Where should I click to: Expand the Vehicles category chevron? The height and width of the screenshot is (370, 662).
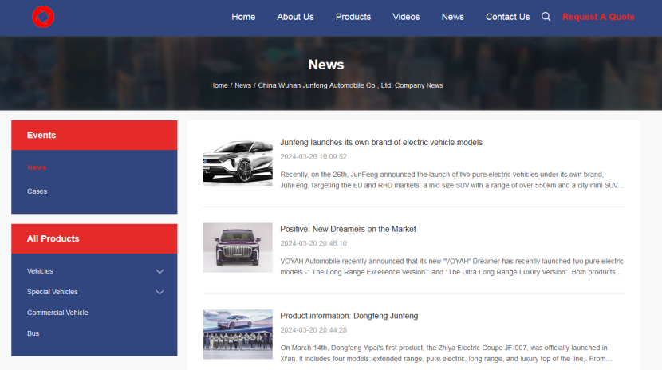click(160, 271)
